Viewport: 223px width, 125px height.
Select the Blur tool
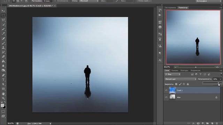3,66
